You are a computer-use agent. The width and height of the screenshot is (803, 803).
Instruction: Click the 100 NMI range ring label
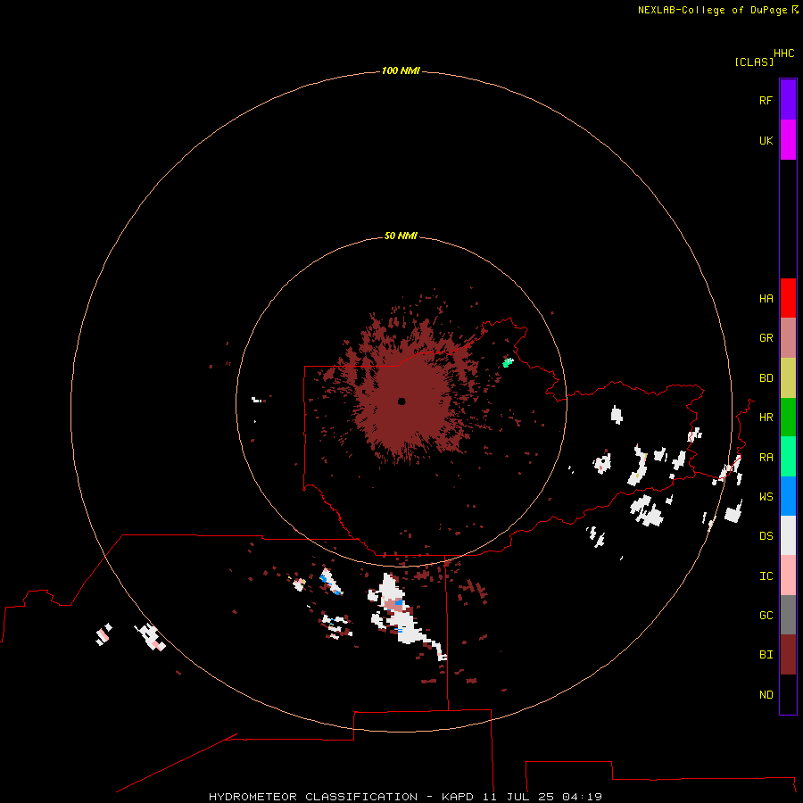[401, 70]
